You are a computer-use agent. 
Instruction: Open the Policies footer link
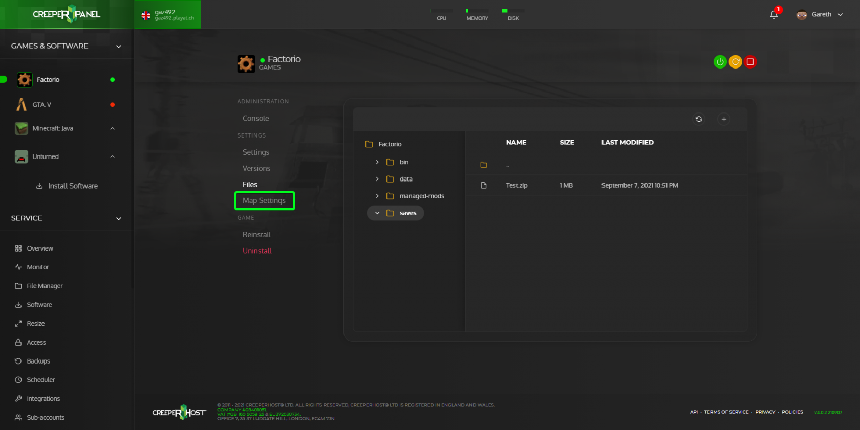coord(792,412)
